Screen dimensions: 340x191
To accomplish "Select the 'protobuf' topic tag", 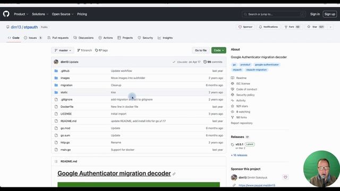I will coord(245,65).
